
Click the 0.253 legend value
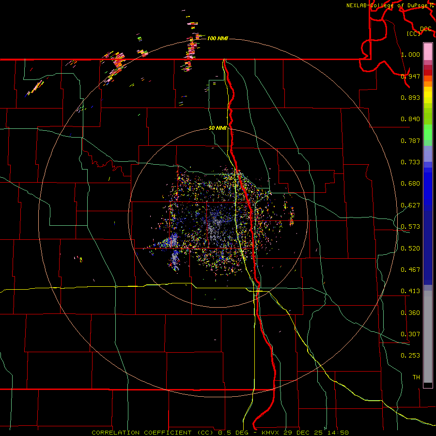410,356
